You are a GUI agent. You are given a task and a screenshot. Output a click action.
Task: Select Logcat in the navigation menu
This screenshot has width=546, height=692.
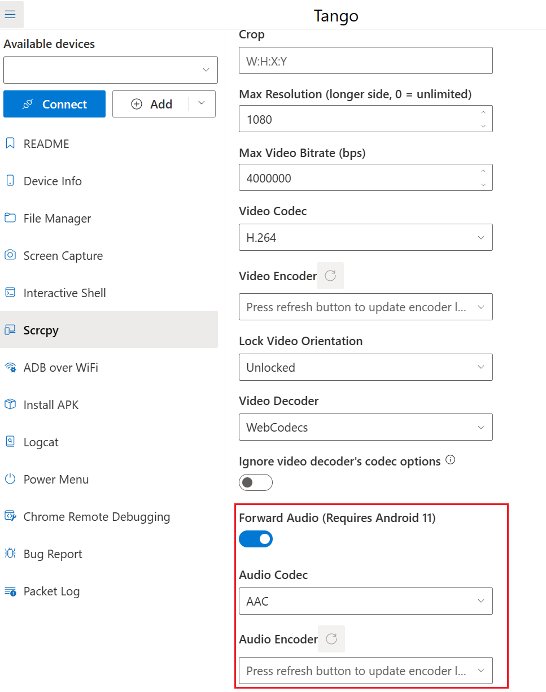pyautogui.click(x=41, y=442)
